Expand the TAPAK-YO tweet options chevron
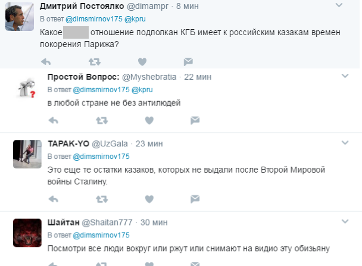This screenshot has height=266, width=362. tap(345, 143)
